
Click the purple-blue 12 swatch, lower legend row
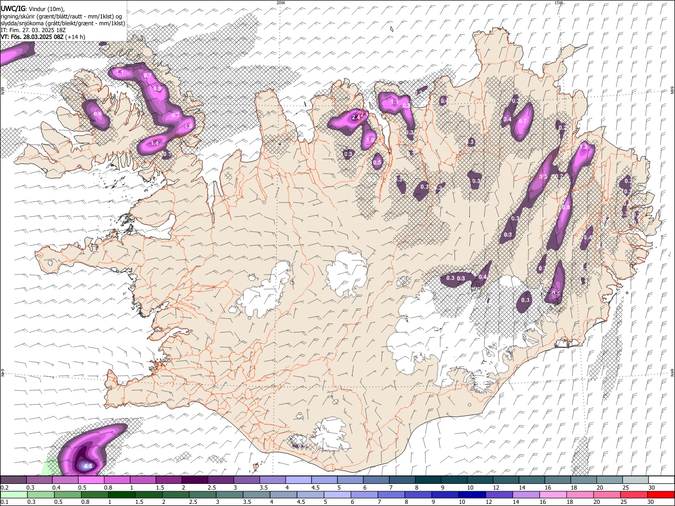(499, 494)
